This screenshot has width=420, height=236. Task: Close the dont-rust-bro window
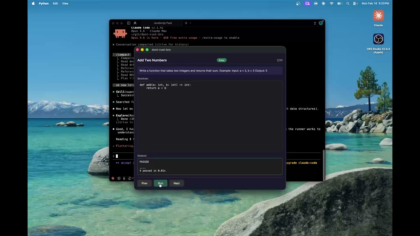[x=137, y=50]
